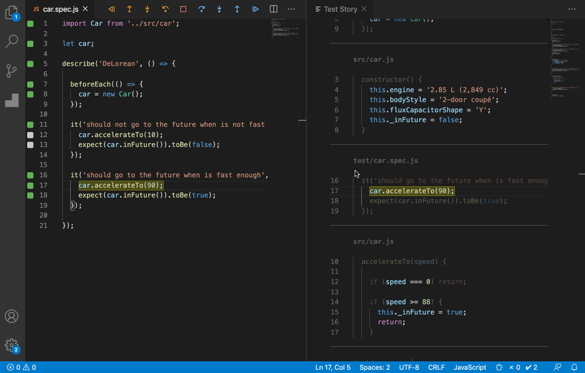Click the orange reverse continue debug button
Viewport: 585px width, 373px height.
tap(111, 9)
